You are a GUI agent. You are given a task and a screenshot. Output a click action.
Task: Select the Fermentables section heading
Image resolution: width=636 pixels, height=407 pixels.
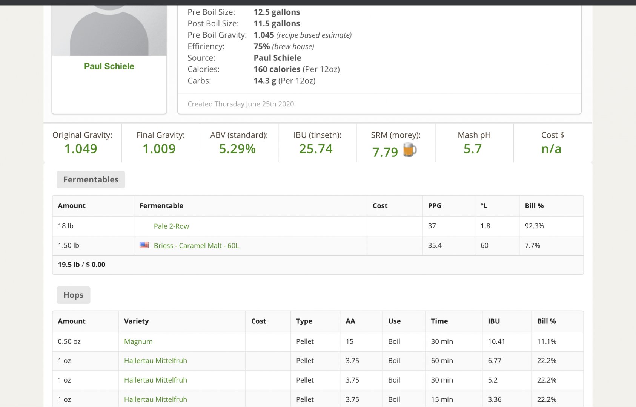91,180
